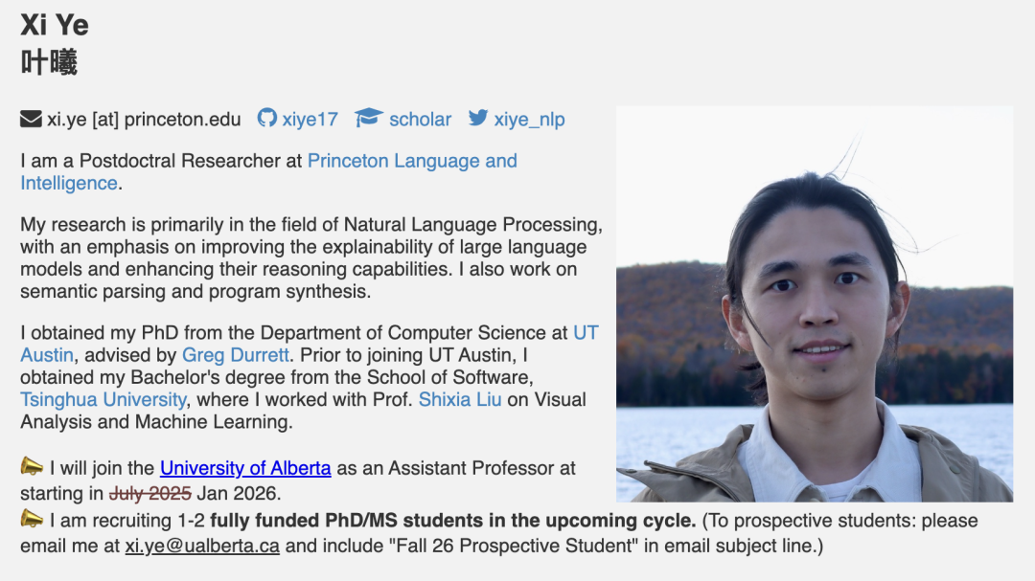Follow the University of Alberta link
This screenshot has width=1035, height=581.
pyautogui.click(x=245, y=468)
